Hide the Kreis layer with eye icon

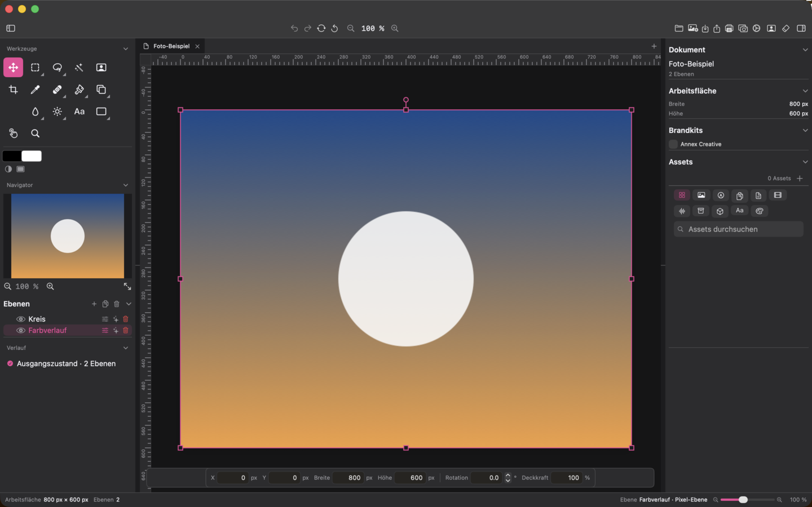(21, 319)
